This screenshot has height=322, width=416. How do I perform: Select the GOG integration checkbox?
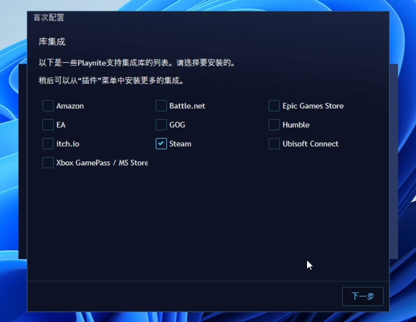[x=161, y=125]
